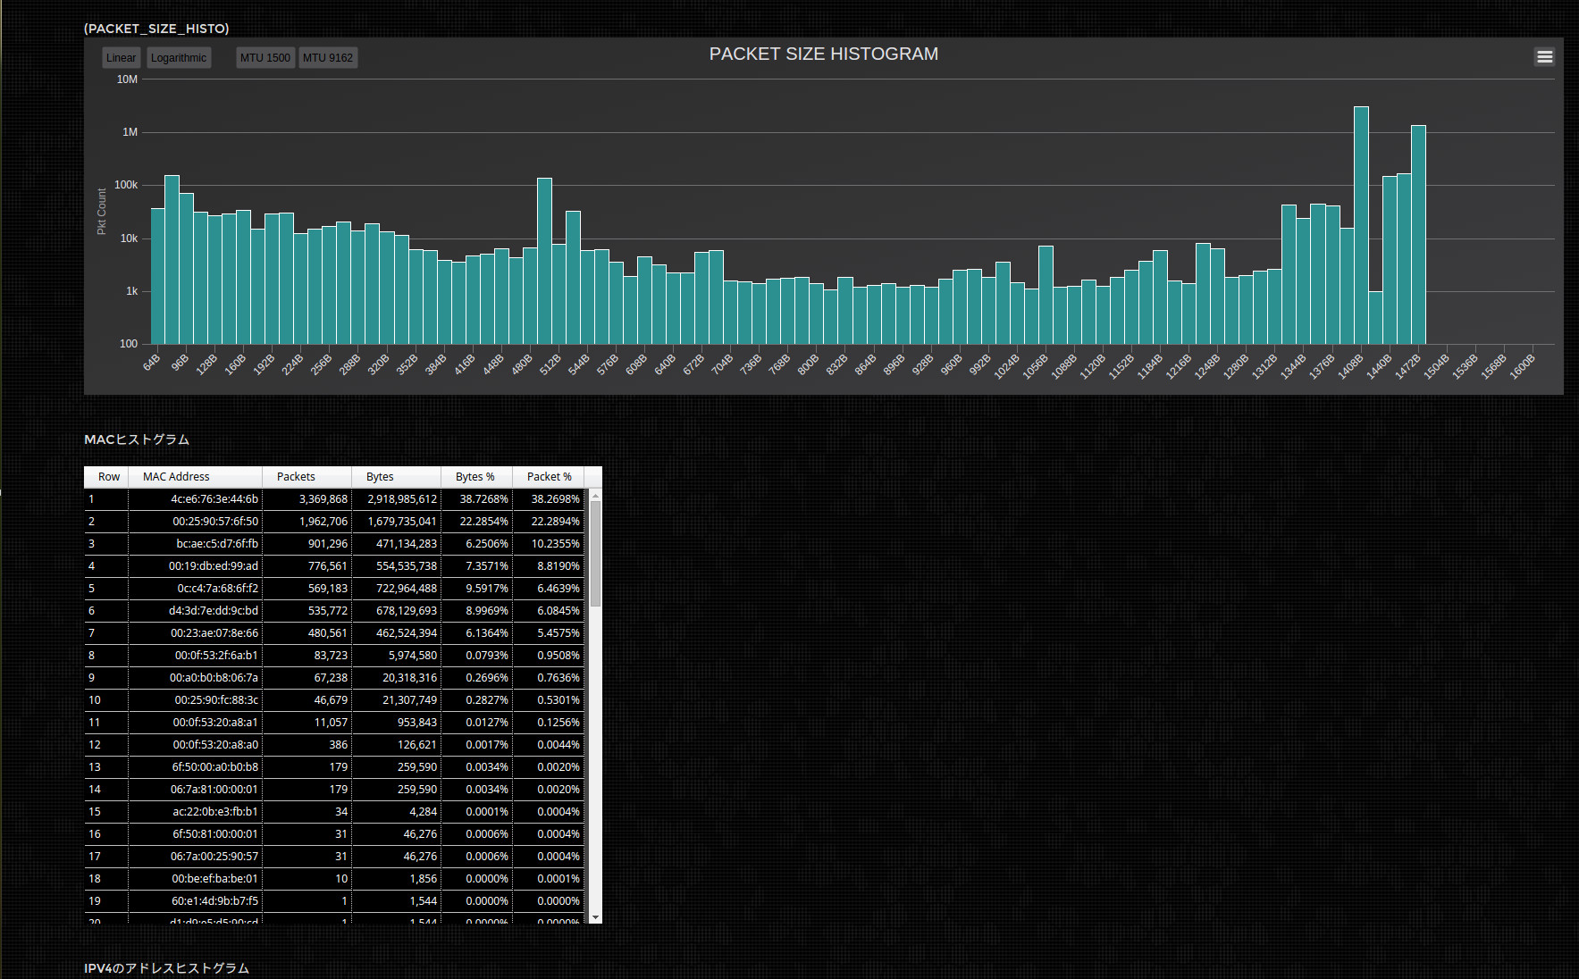The image size is (1579, 979).
Task: Sort the MAC table by Packets column
Action: point(306,476)
